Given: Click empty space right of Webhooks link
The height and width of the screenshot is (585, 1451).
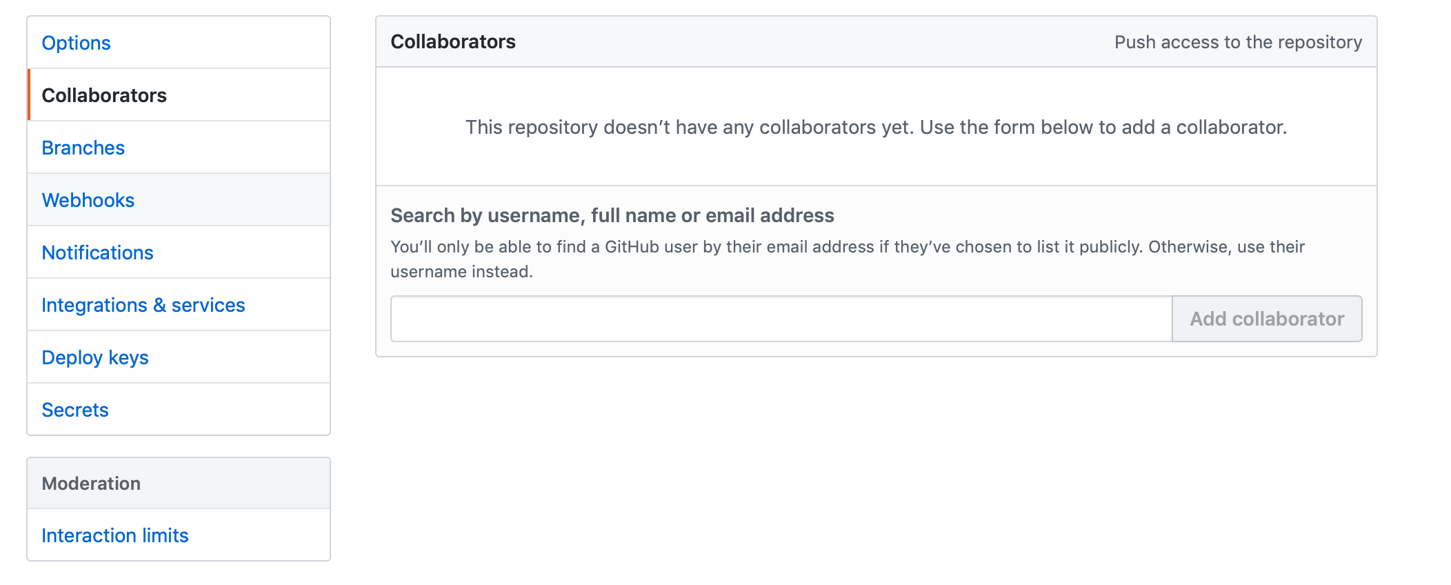Looking at the screenshot, I should (232, 200).
